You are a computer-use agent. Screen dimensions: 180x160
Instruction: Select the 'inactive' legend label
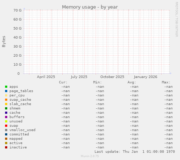pyautogui.click(x=18, y=147)
